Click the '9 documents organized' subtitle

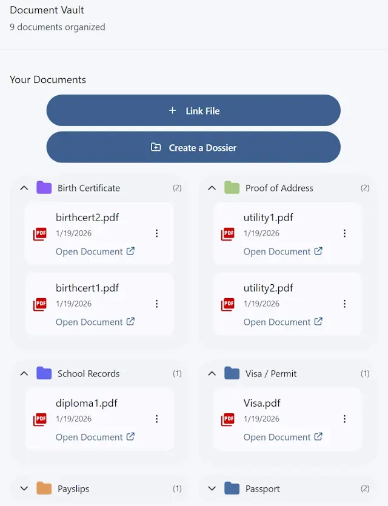58,27
